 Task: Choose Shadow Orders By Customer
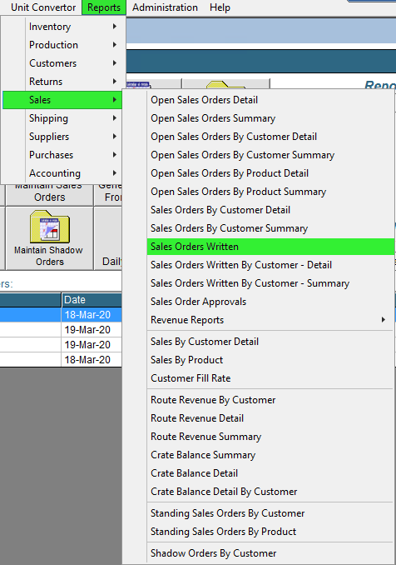click(270, 553)
